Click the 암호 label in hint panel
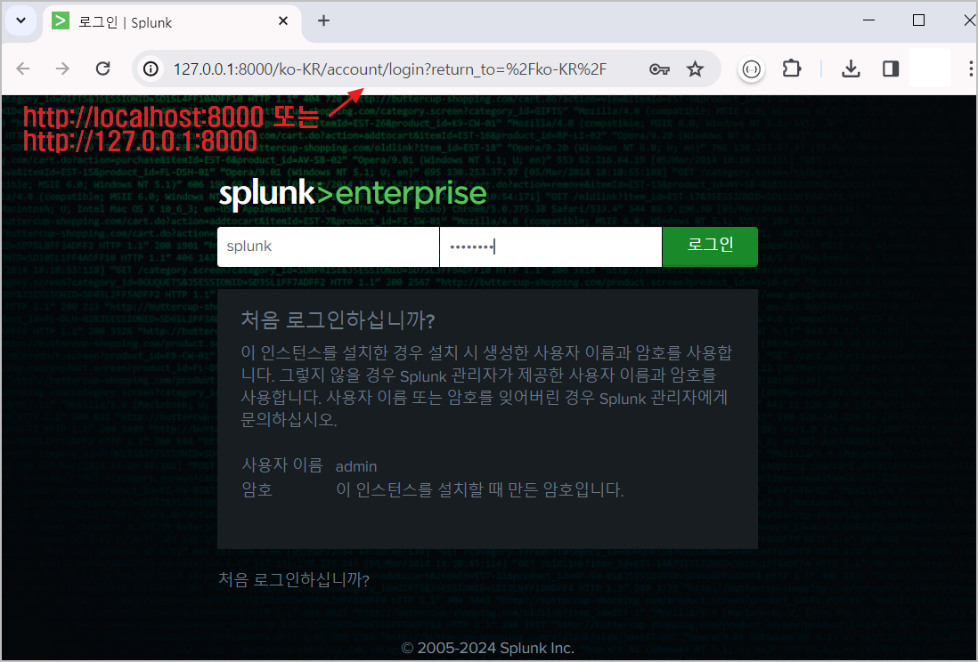This screenshot has height=662, width=978. 257,490
